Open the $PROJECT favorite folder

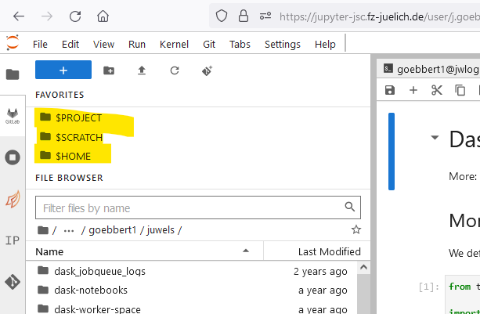point(71,118)
